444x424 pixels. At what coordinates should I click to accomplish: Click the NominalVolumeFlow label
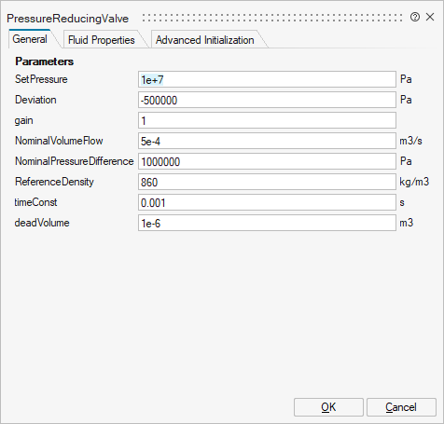pyautogui.click(x=59, y=141)
